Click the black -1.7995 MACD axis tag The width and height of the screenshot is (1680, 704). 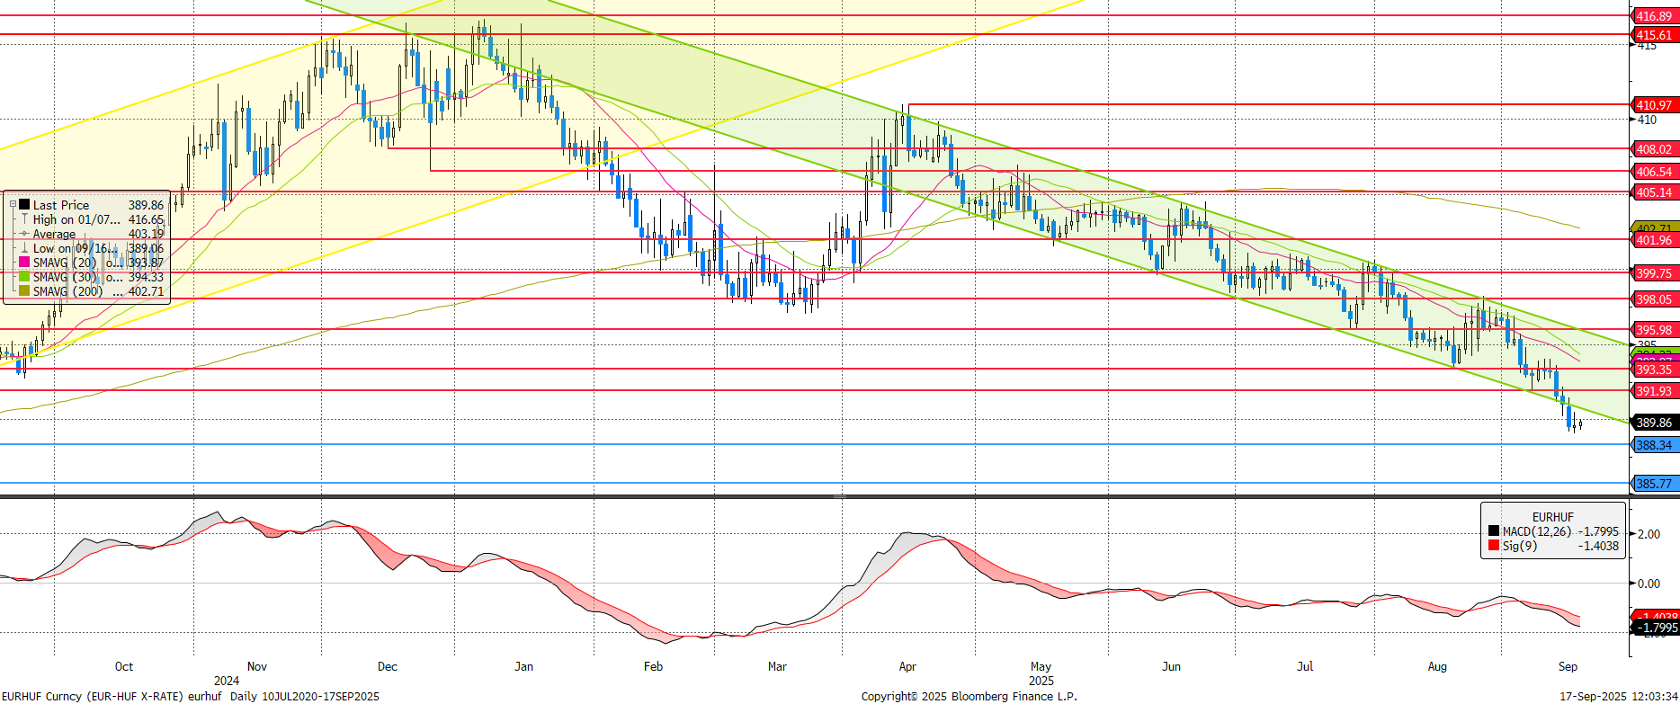pos(1655,628)
